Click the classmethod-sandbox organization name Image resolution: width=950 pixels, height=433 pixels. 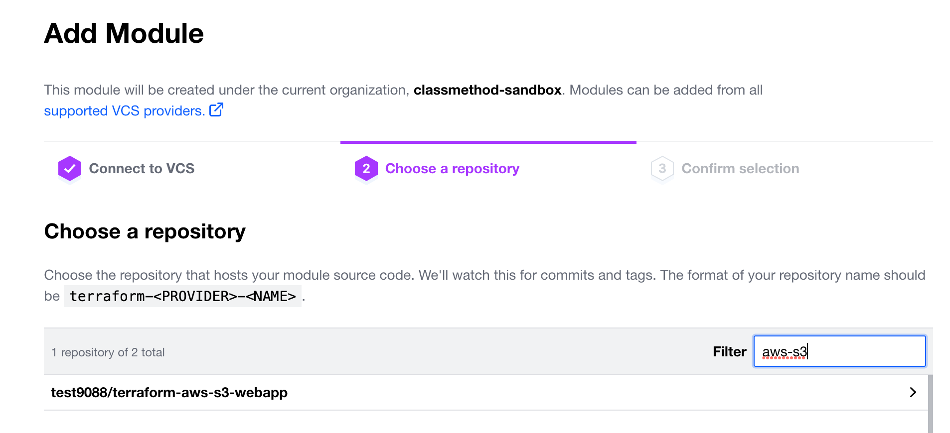[x=487, y=90]
